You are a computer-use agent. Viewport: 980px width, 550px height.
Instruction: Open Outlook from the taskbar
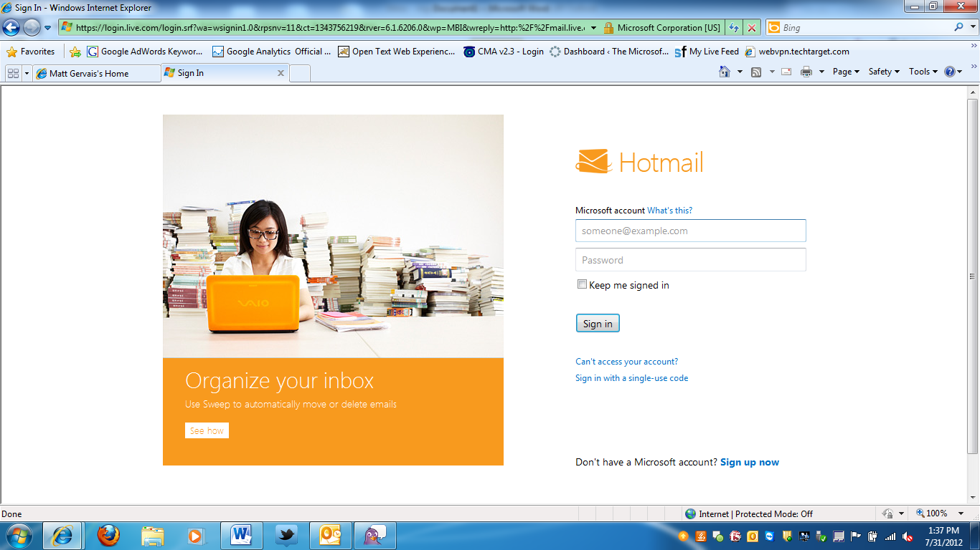click(x=330, y=536)
